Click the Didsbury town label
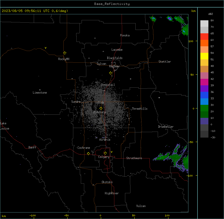The height and width of the screenshot is (219, 224). (99, 112)
